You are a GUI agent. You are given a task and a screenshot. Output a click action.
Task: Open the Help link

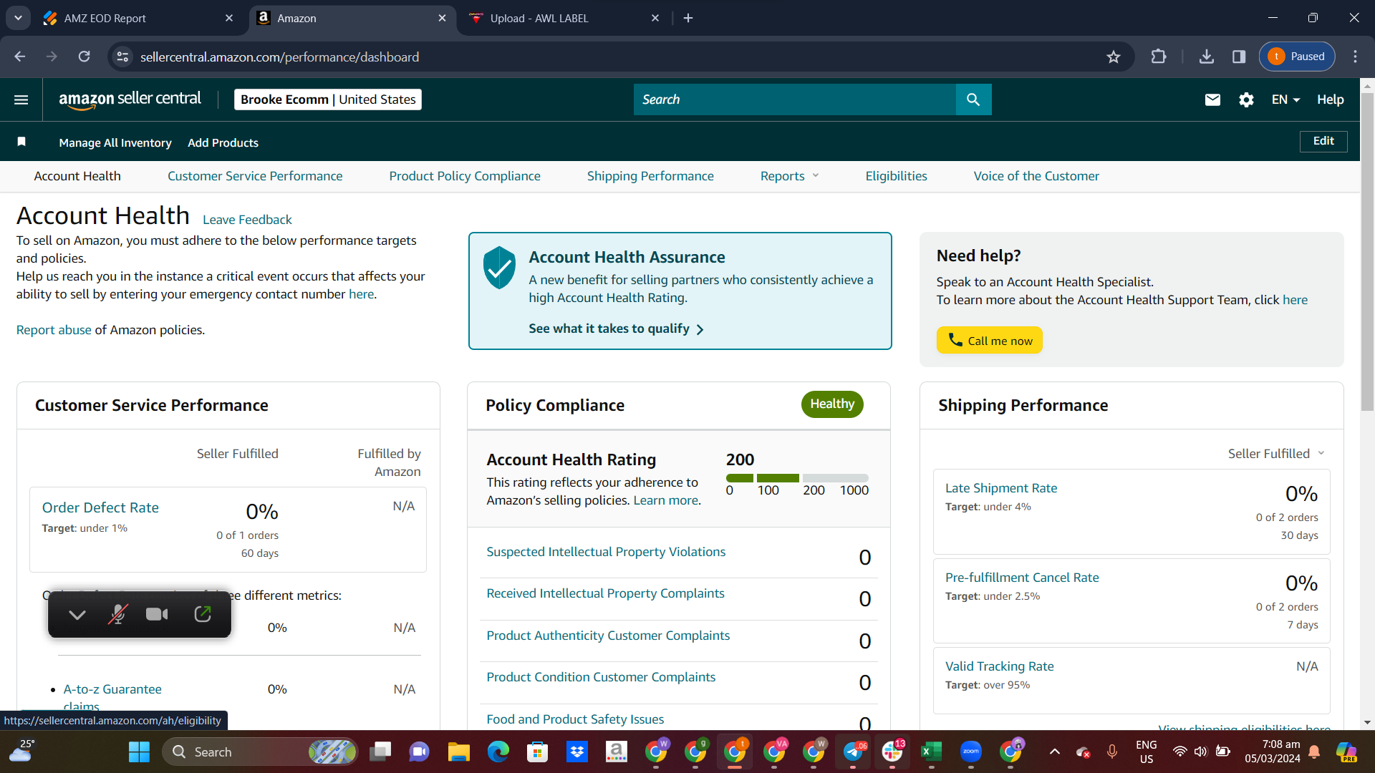click(x=1330, y=99)
